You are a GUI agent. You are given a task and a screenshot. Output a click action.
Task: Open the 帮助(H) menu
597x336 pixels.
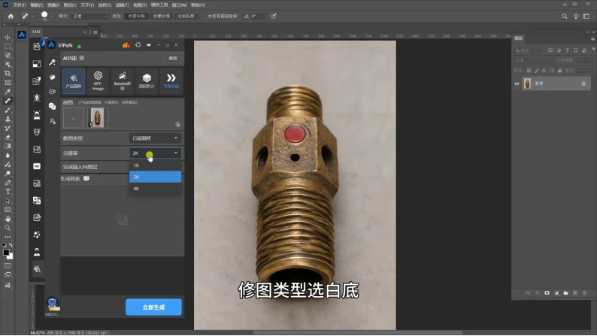click(x=198, y=5)
